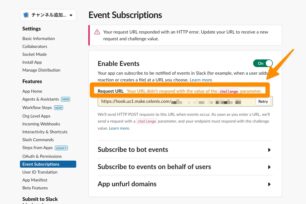Select Slash Commands in sidebar
This screenshot has width=306, height=204.
click(x=38, y=140)
